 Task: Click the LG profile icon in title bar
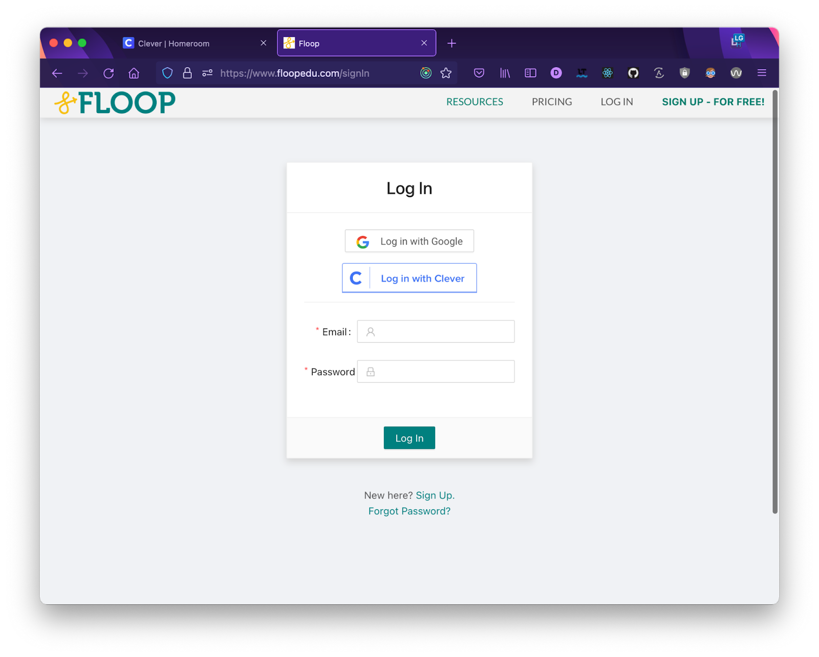[737, 40]
